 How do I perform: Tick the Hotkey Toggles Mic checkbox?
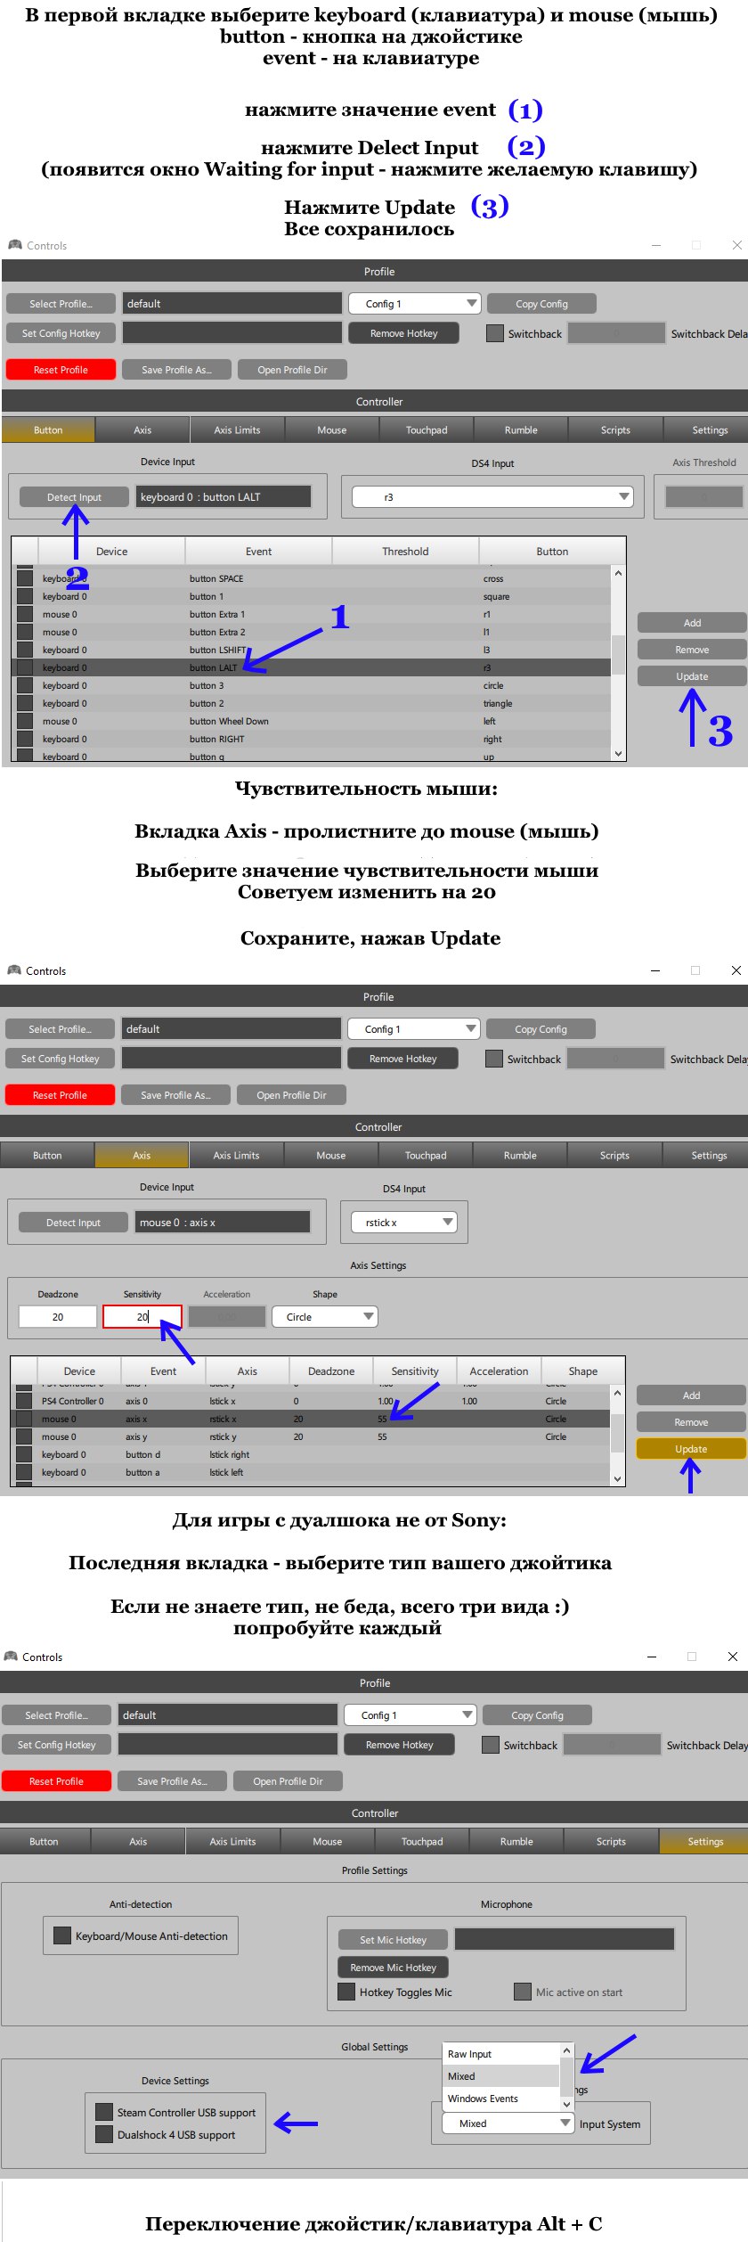point(346,1992)
